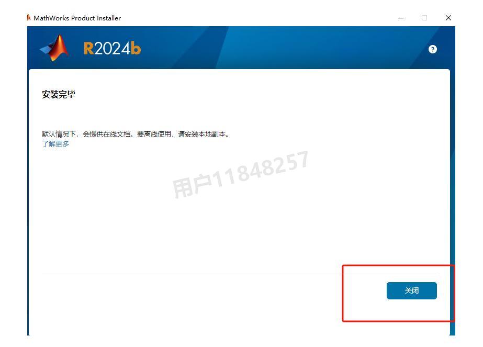Click the greyed-out maximize window button
The height and width of the screenshot is (347, 483).
point(424,18)
